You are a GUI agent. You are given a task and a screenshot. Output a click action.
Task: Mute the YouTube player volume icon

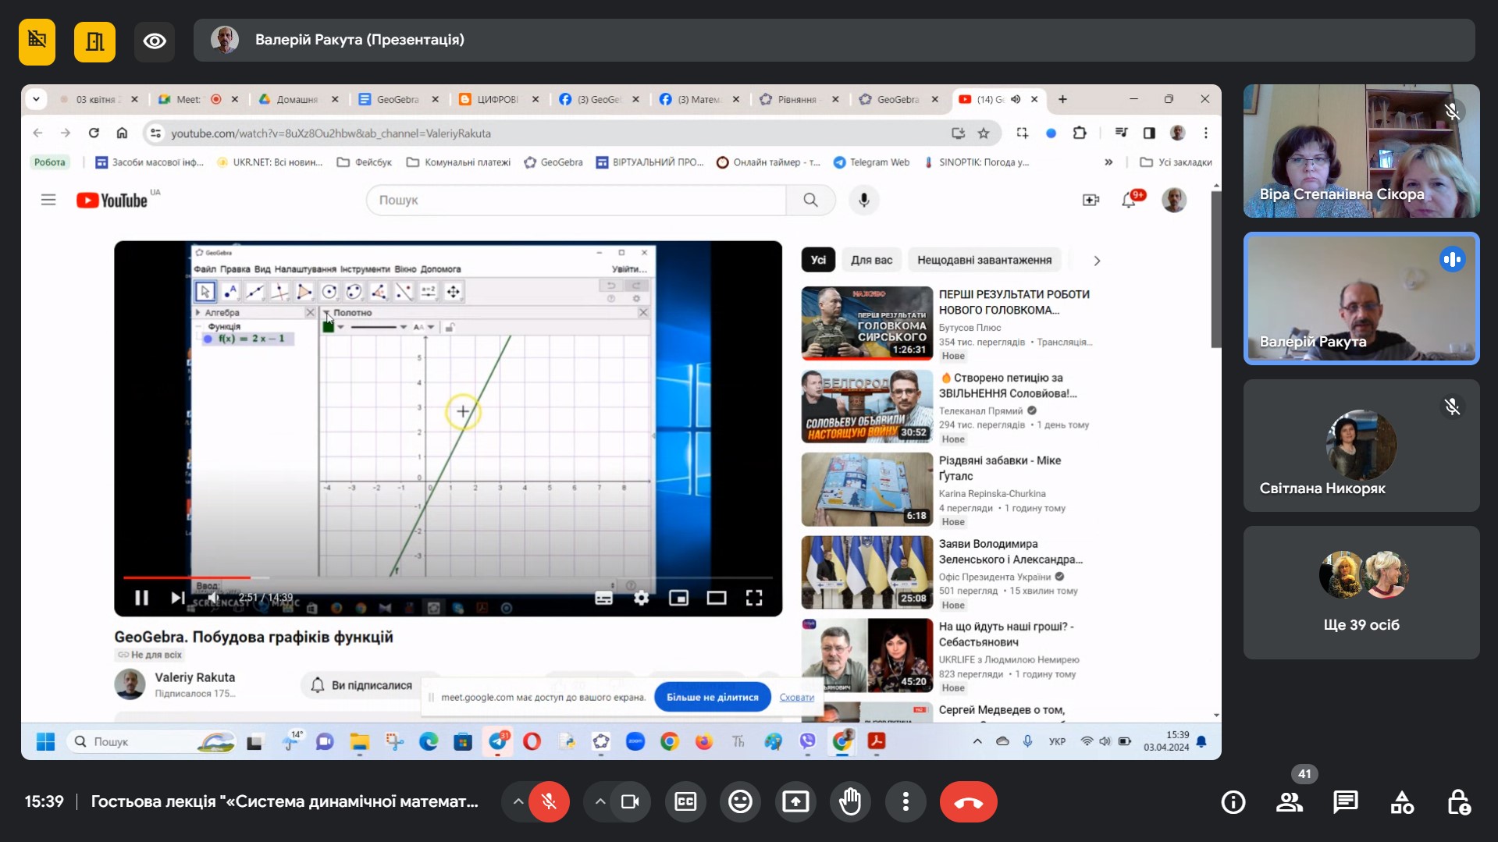pos(214,598)
